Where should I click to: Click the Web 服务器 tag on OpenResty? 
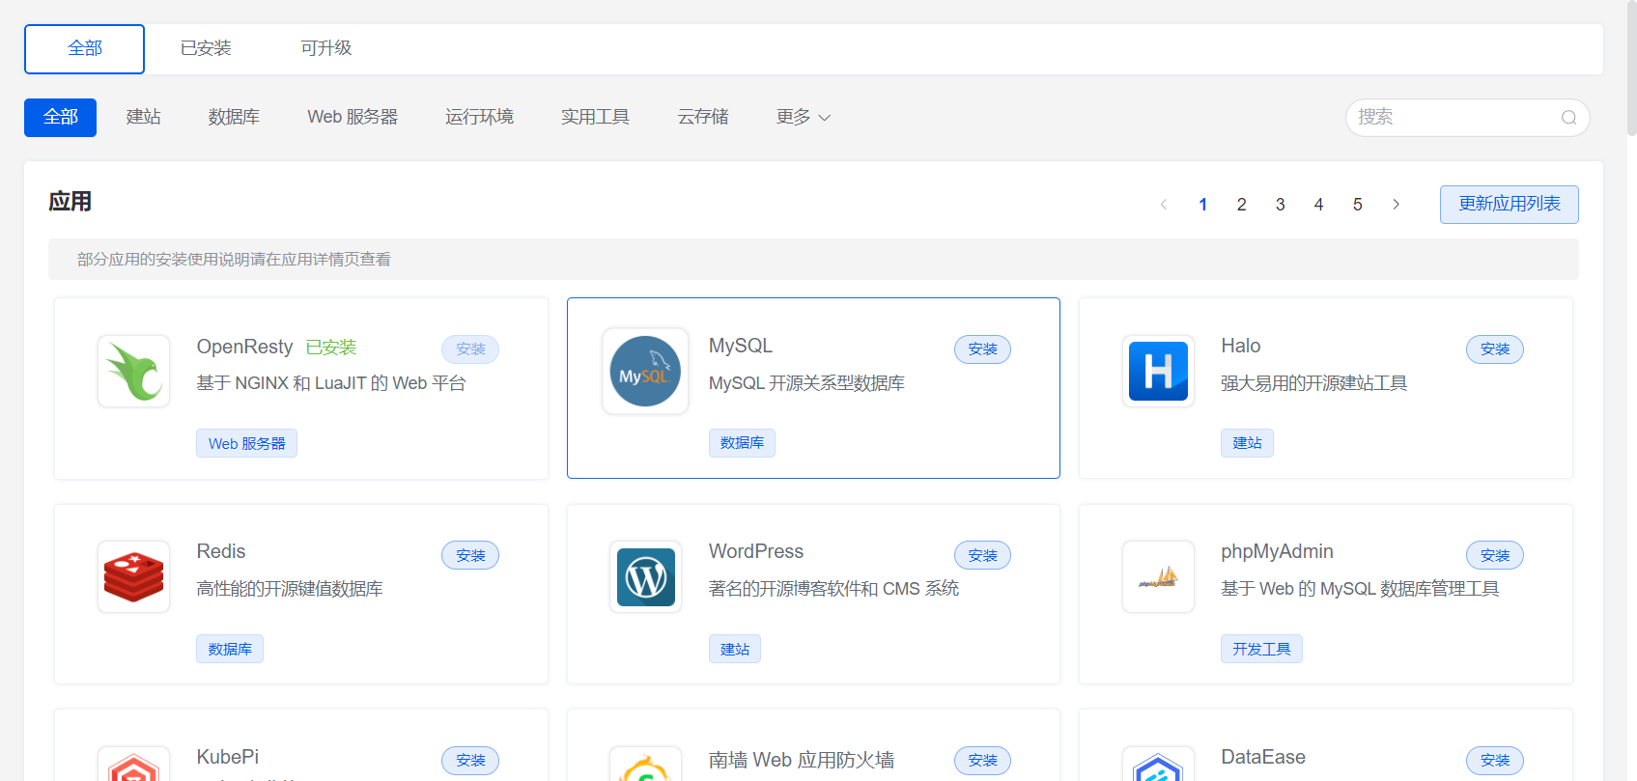246,444
